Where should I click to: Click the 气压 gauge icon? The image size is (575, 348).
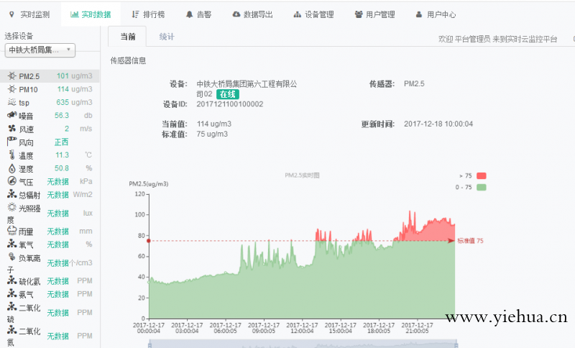[x=11, y=180]
